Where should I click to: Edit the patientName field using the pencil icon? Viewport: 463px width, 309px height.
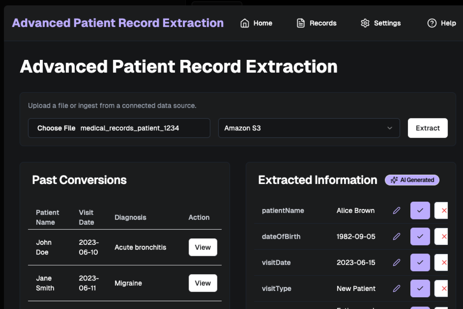(396, 210)
